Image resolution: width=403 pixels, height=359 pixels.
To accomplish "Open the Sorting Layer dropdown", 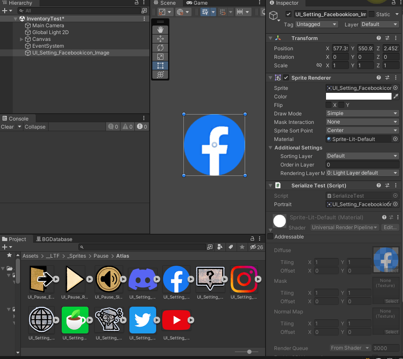I will click(x=362, y=156).
